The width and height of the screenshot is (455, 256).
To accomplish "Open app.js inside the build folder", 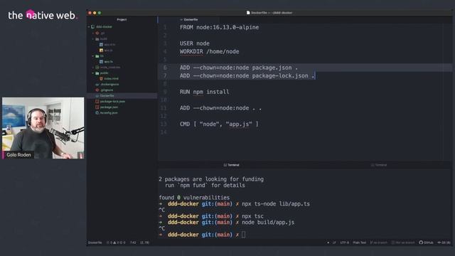I will pyautogui.click(x=108, y=50).
